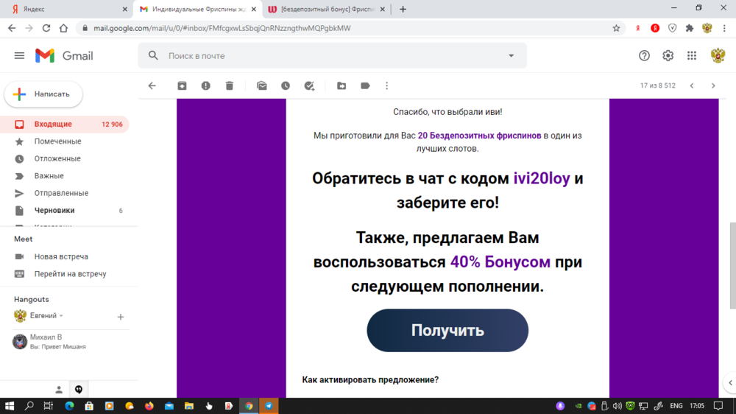The height and width of the screenshot is (414, 736).
Task: Compose new email with Написать
Action: 43,94
